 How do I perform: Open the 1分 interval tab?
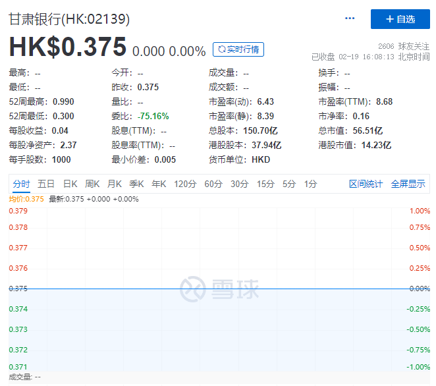point(310,184)
